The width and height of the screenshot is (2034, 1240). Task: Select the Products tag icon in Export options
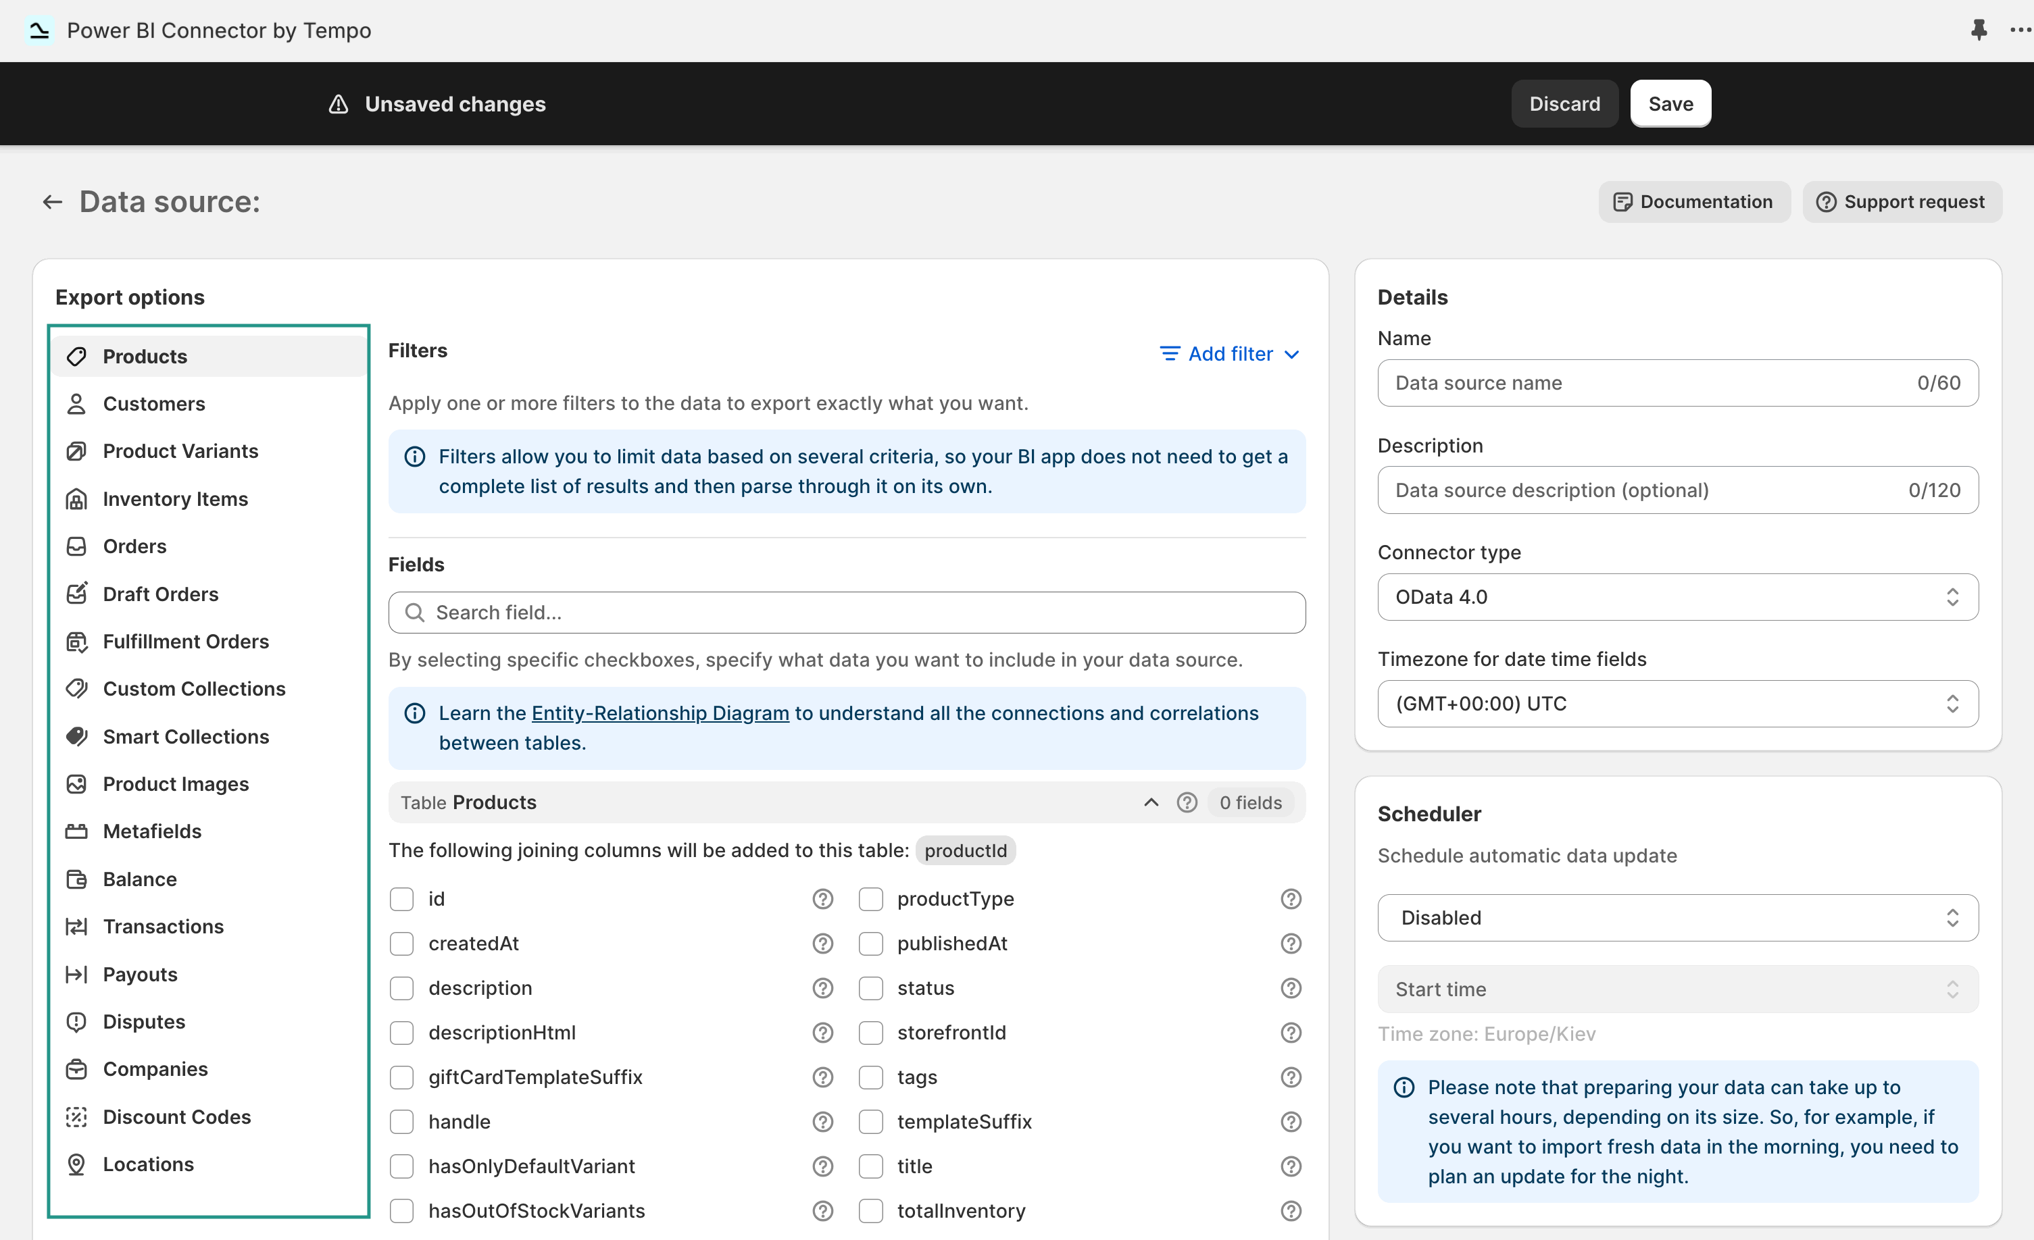coord(77,355)
